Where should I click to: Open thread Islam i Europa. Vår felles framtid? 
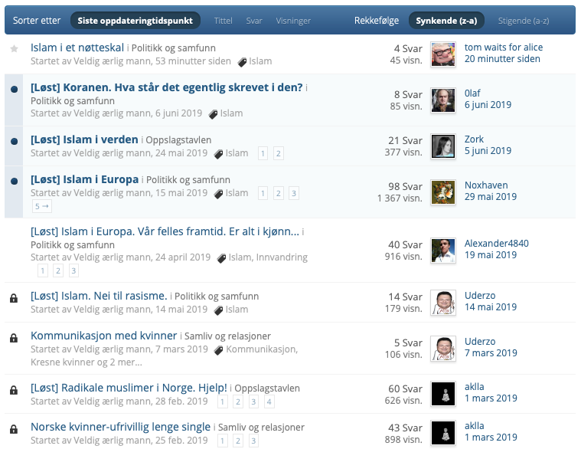click(165, 231)
